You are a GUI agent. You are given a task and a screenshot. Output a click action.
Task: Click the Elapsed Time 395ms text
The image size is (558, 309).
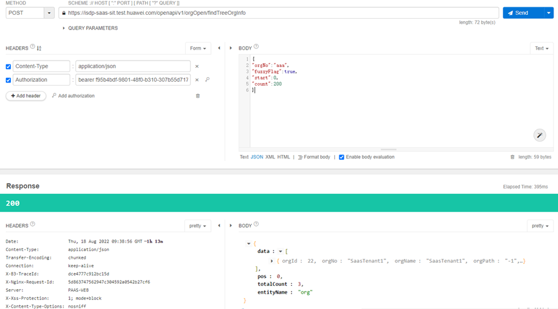pos(525,187)
